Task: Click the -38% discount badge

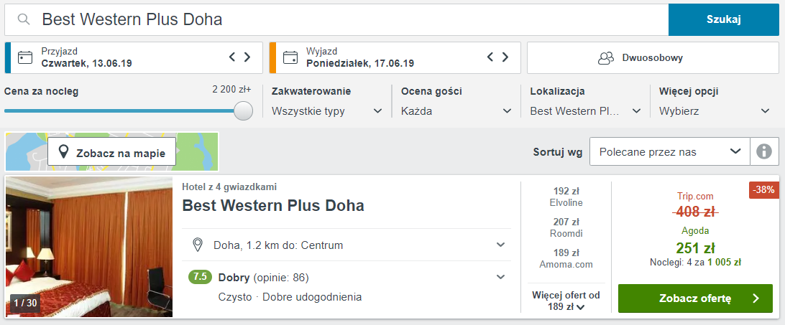Action: point(764,190)
